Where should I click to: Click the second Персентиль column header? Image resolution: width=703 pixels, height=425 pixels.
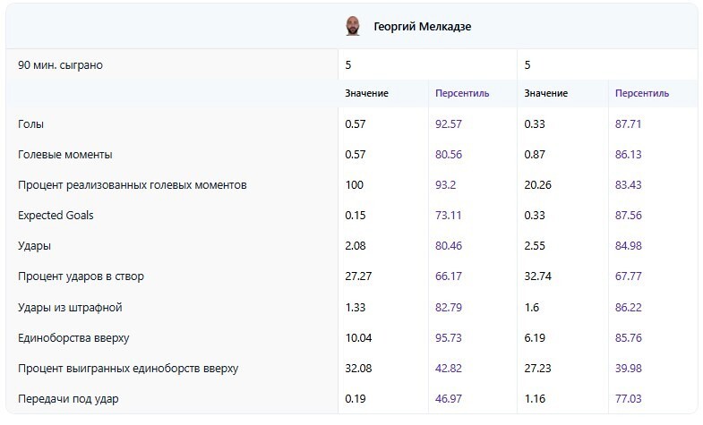click(x=642, y=93)
